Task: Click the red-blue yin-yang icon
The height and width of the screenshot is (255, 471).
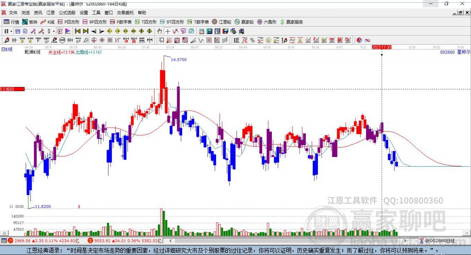Action: 359,40
